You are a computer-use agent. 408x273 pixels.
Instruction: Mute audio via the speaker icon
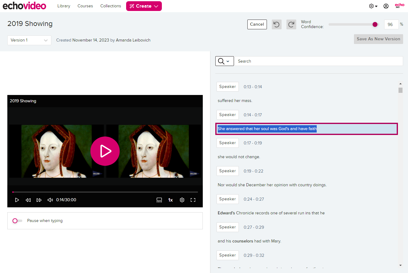tap(50, 200)
